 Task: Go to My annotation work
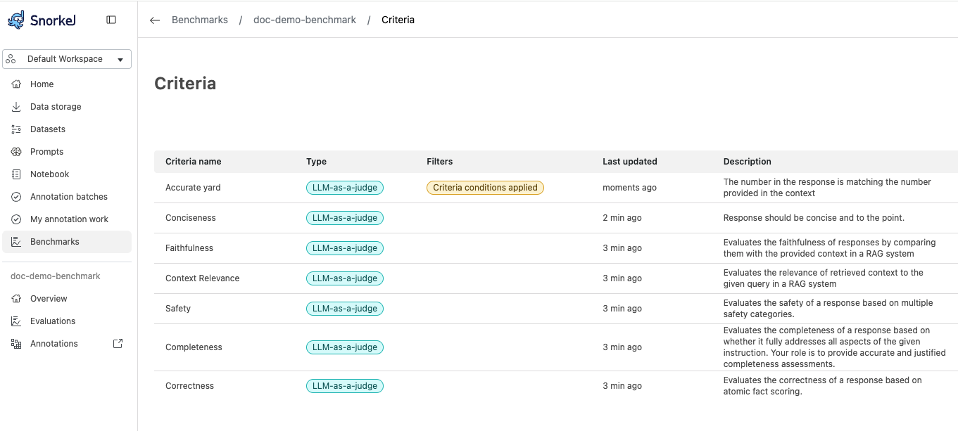click(69, 219)
